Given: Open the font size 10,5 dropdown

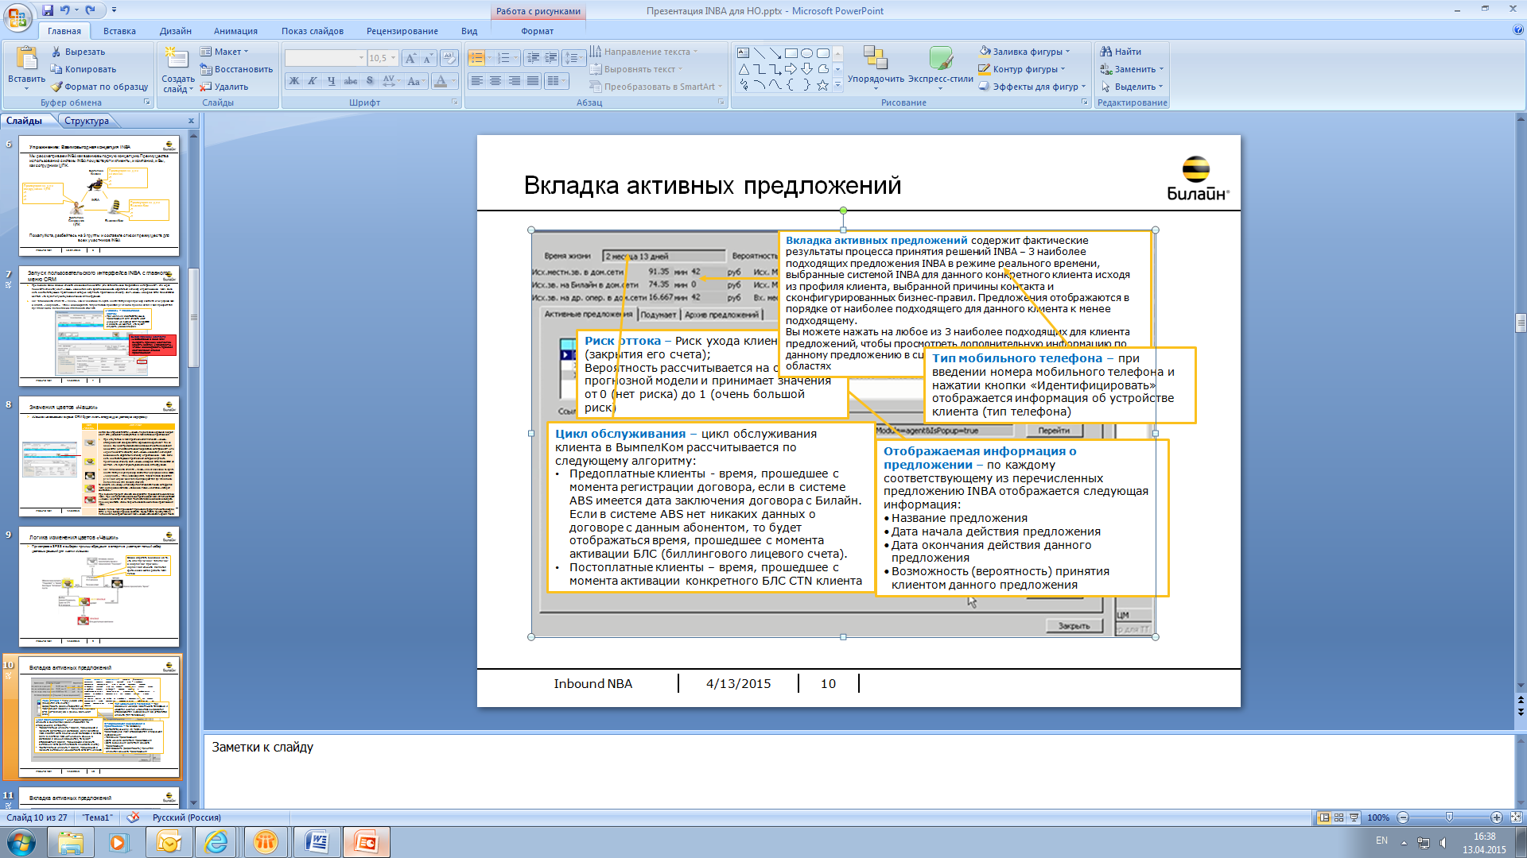Looking at the screenshot, I should coord(393,58).
